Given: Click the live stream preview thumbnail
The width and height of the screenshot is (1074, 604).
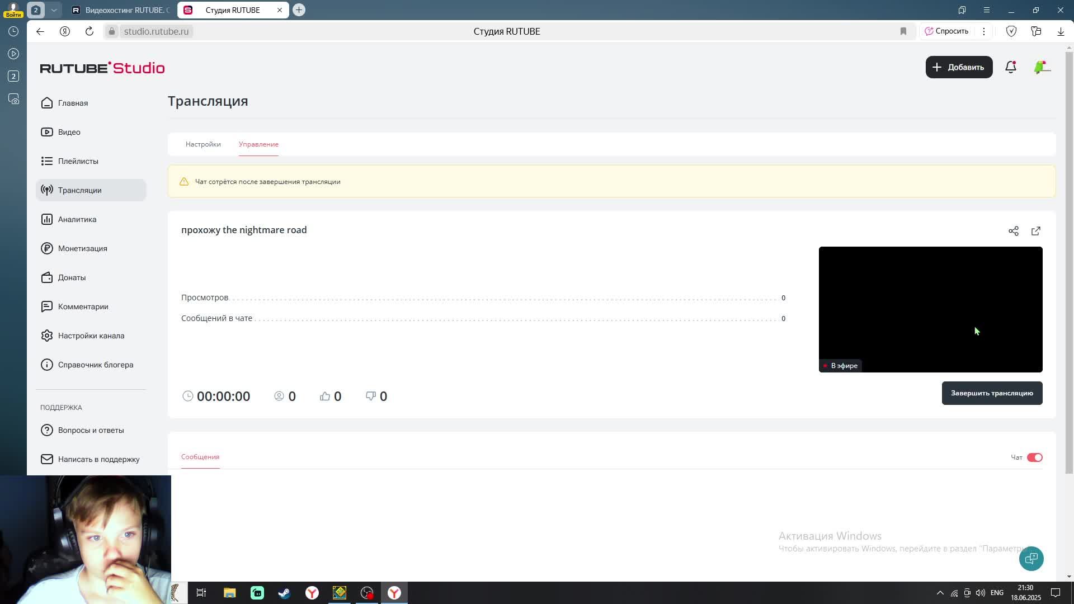Looking at the screenshot, I should pyautogui.click(x=930, y=309).
